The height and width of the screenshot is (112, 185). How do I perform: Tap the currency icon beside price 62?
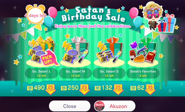(x=133, y=88)
